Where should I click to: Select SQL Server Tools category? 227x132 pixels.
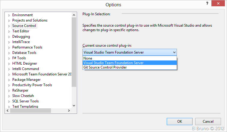tap(25, 101)
